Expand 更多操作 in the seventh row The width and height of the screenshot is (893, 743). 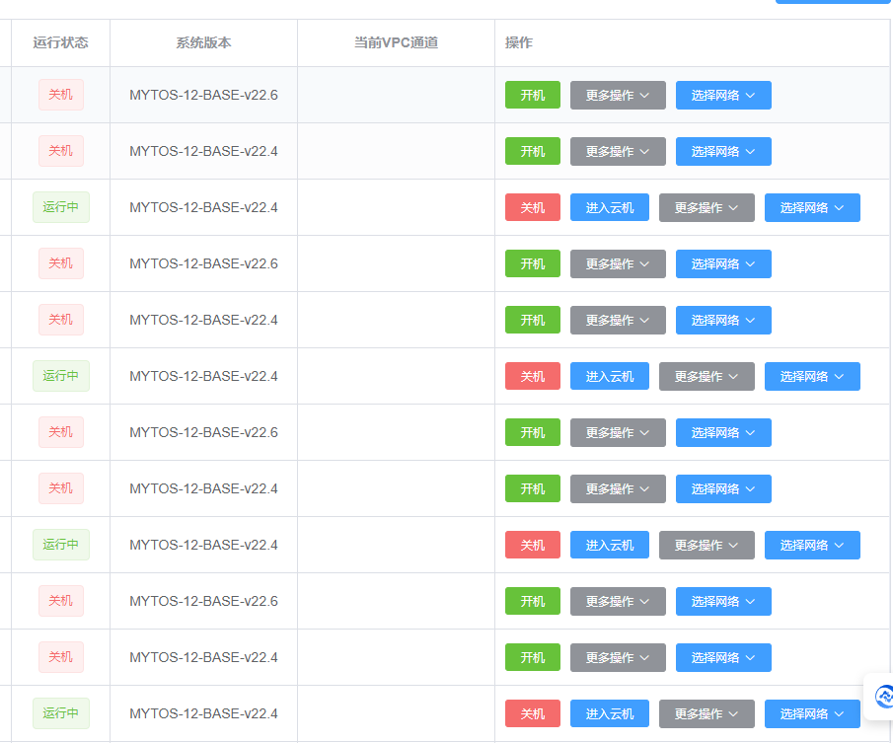618,433
